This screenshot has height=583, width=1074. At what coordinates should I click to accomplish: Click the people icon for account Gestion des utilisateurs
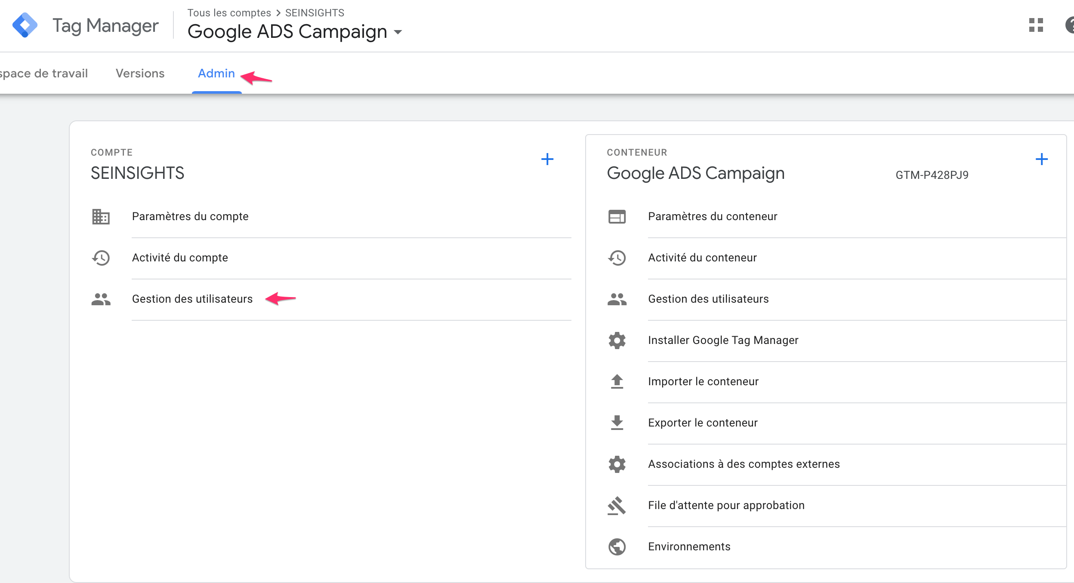[100, 300]
